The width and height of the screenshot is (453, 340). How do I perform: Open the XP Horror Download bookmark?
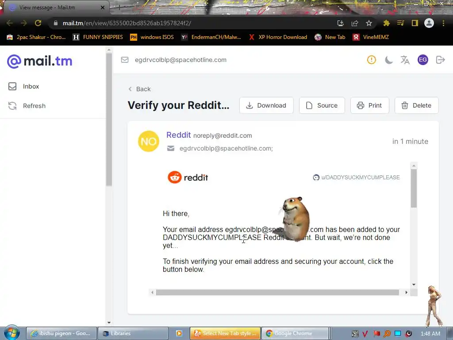278,37
